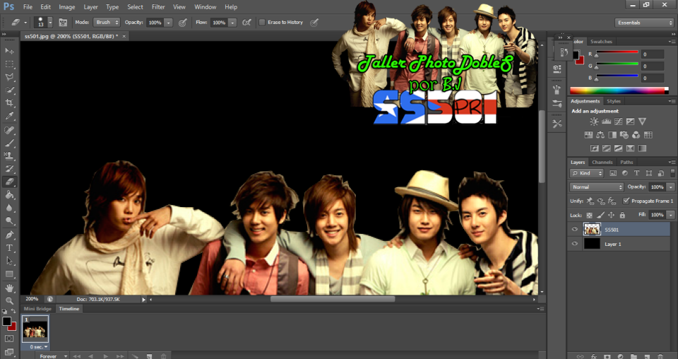Add a Levels adjustment
The width and height of the screenshot is (678, 359).
coord(606,122)
